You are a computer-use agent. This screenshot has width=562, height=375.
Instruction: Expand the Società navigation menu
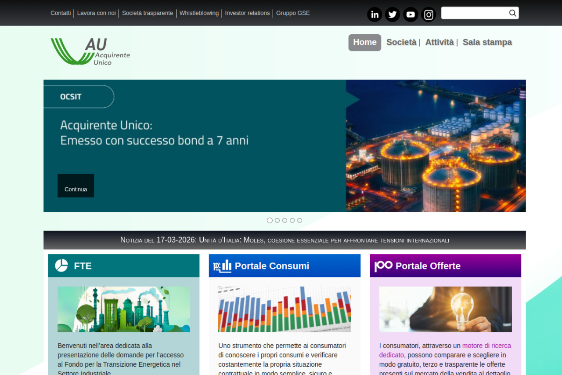(x=401, y=42)
